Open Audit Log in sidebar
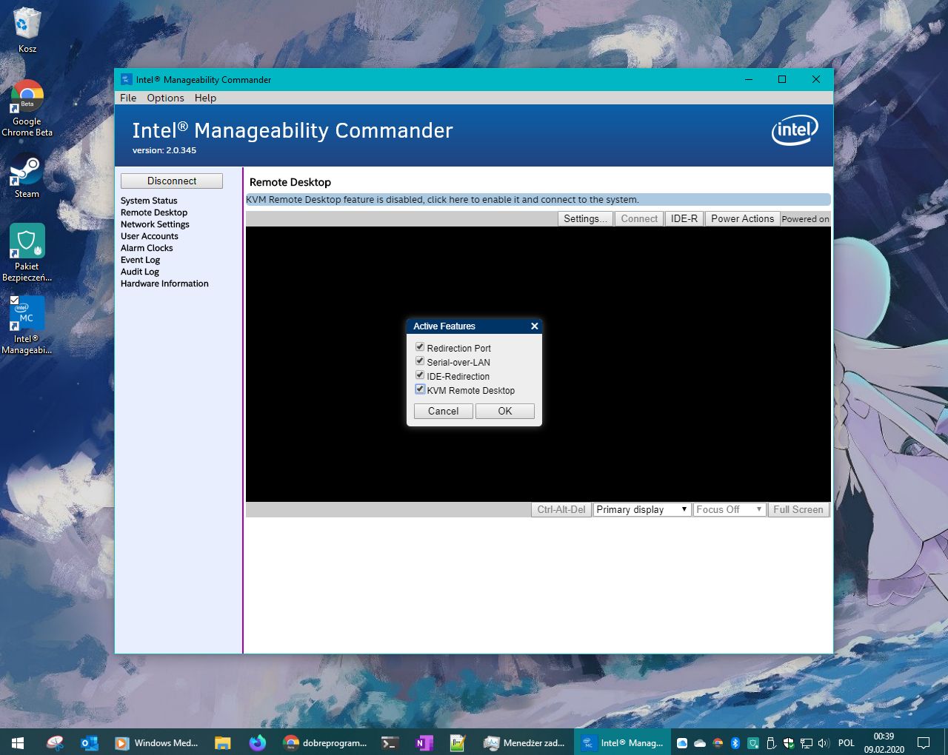The width and height of the screenshot is (948, 755). [140, 272]
